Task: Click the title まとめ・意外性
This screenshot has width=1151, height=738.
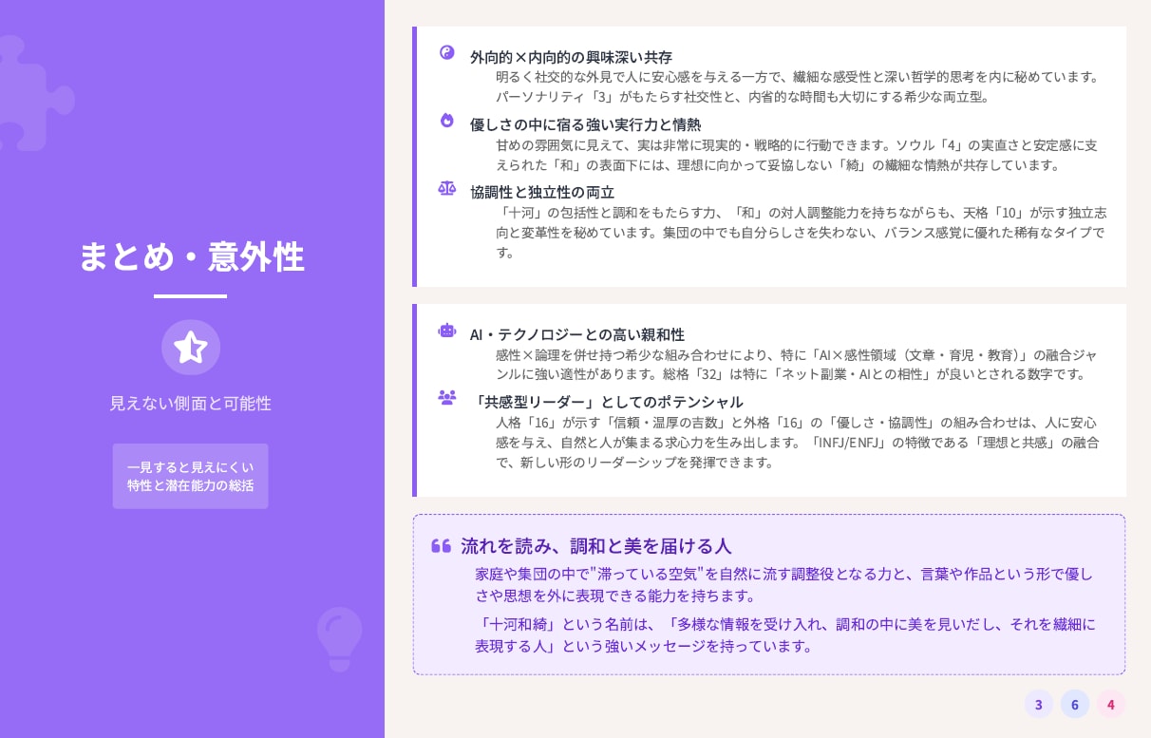Action: click(x=191, y=256)
